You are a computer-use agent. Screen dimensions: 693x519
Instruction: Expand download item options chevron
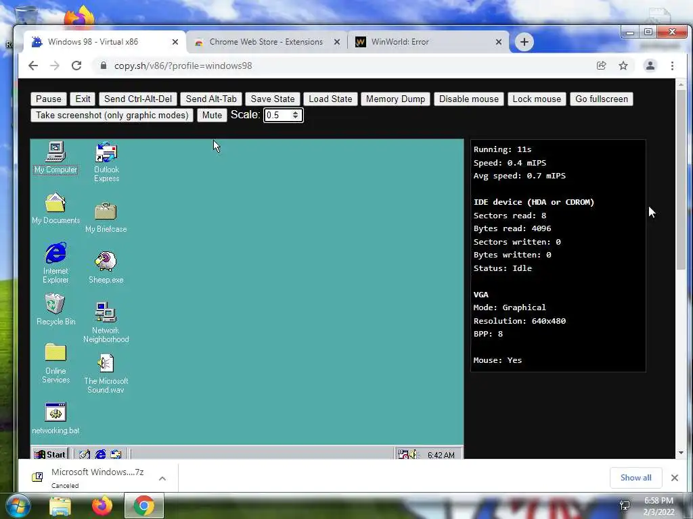[162, 478]
